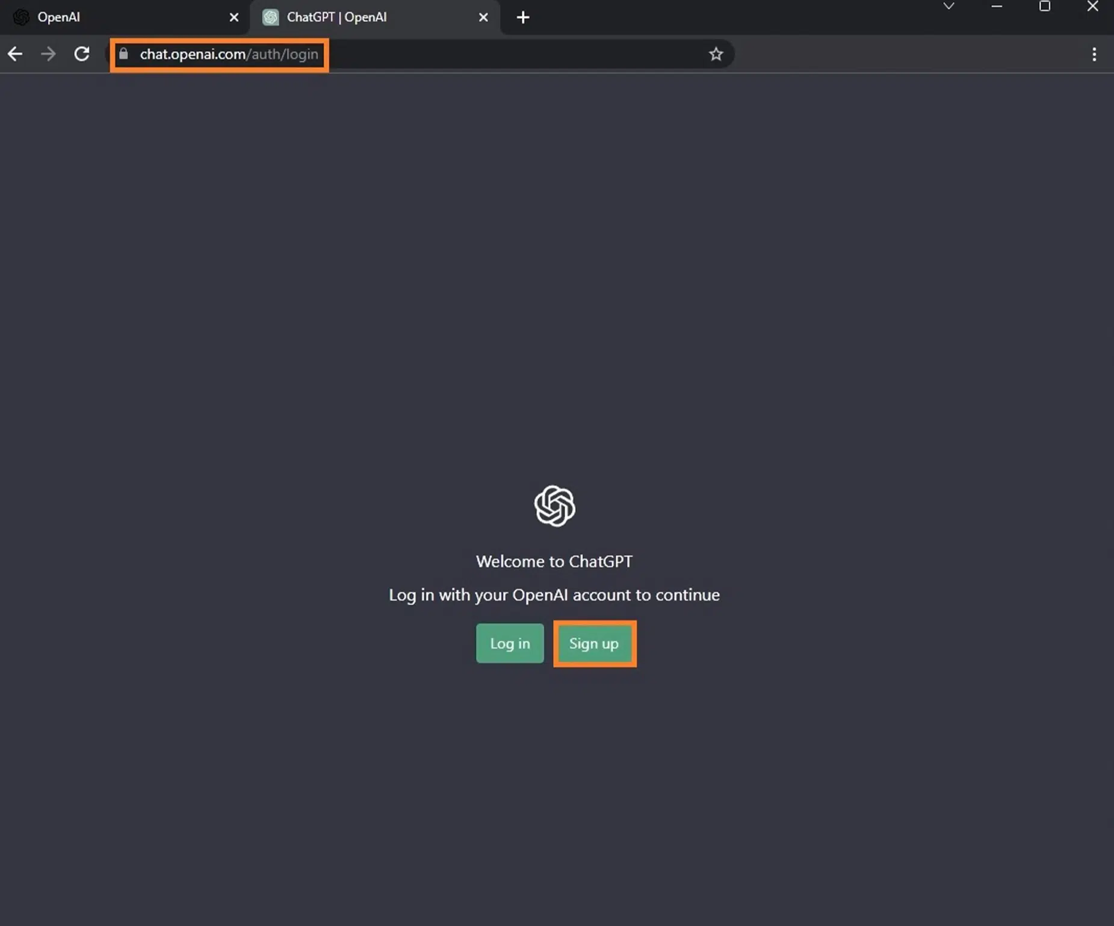Go back to the previous page
1114x926 pixels.
pos(15,54)
